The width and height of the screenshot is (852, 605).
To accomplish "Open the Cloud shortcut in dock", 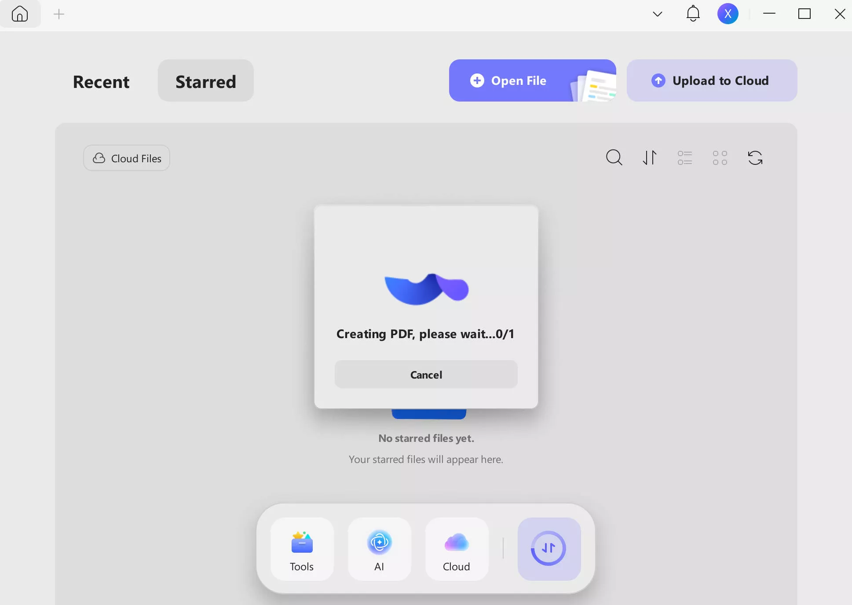I will (x=457, y=549).
